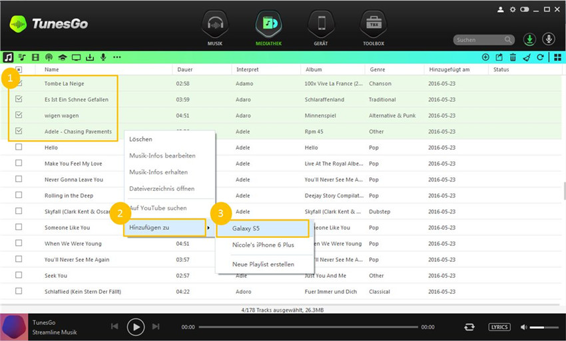Uncheck Adele - Chasing Pavements checkbox
Screen dimensions: 566x341
point(19,131)
